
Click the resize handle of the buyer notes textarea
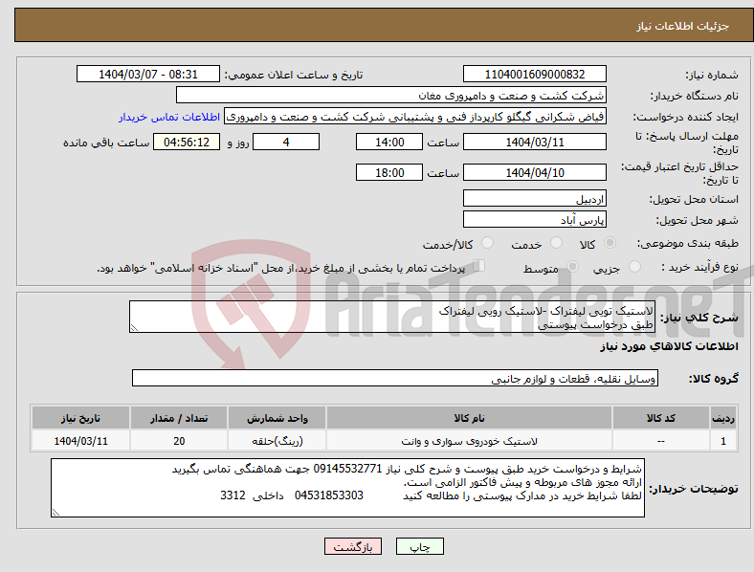click(55, 513)
